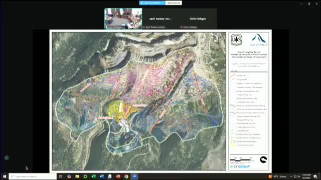Open the green circle taskbar icon
321x180 pixels.
(x=85, y=176)
